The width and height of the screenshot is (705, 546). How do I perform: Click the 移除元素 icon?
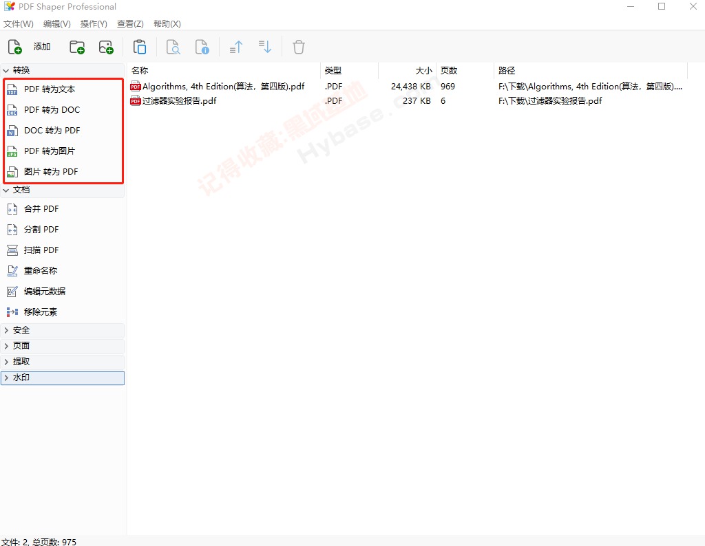coord(12,312)
